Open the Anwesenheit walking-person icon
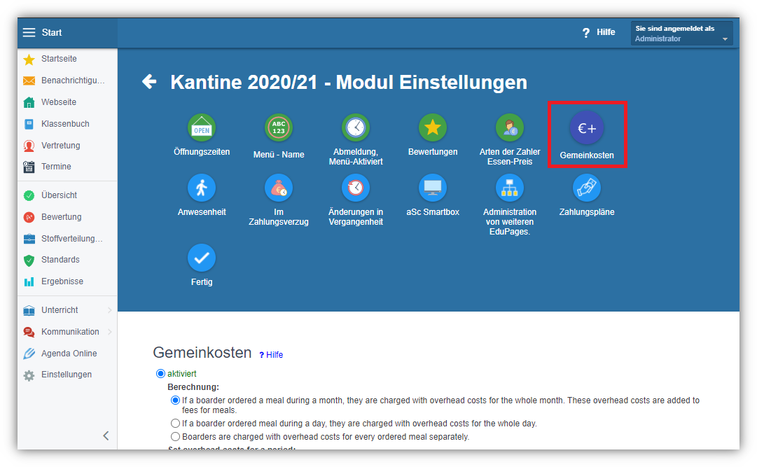This screenshot has width=757, height=467. 201,188
